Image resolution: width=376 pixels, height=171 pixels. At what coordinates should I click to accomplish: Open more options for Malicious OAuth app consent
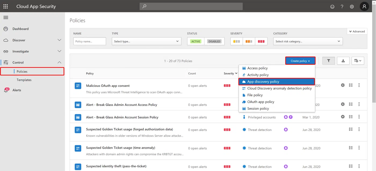(x=359, y=85)
